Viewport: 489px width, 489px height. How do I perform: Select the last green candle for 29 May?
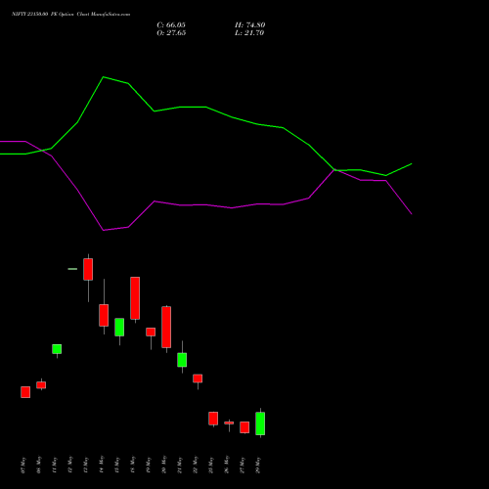[260, 423]
